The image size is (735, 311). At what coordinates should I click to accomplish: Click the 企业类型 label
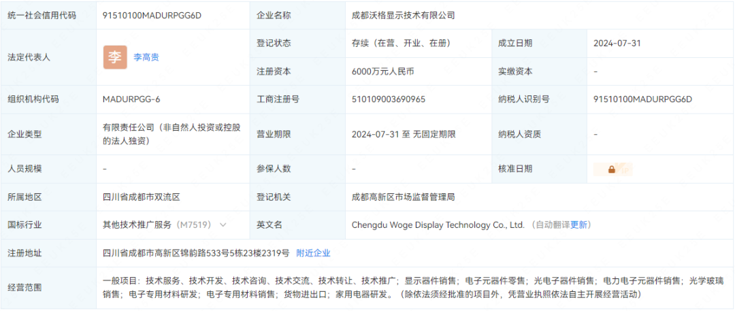pyautogui.click(x=25, y=134)
